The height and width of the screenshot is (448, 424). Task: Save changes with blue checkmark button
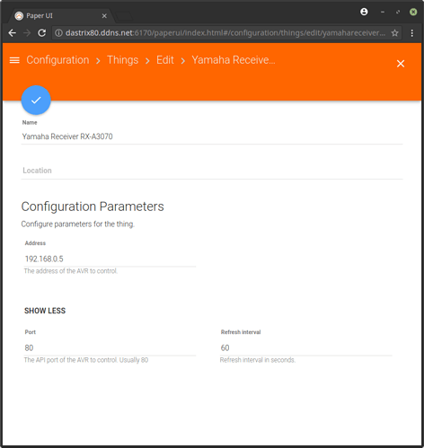(x=36, y=100)
